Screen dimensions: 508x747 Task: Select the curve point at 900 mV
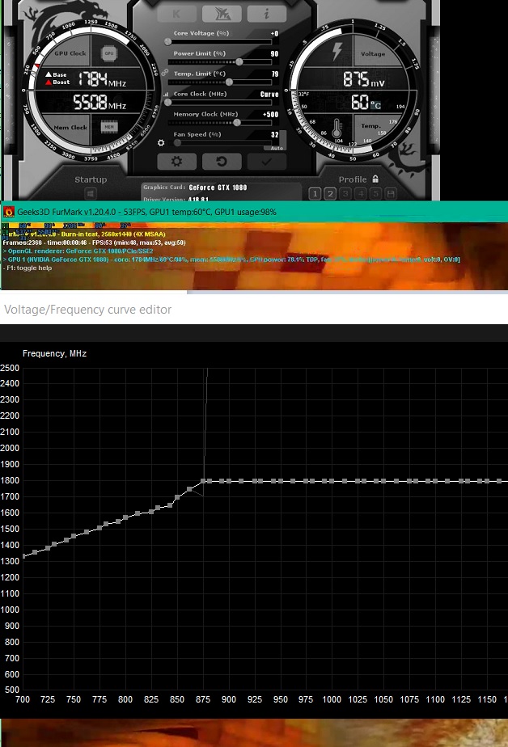(229, 481)
